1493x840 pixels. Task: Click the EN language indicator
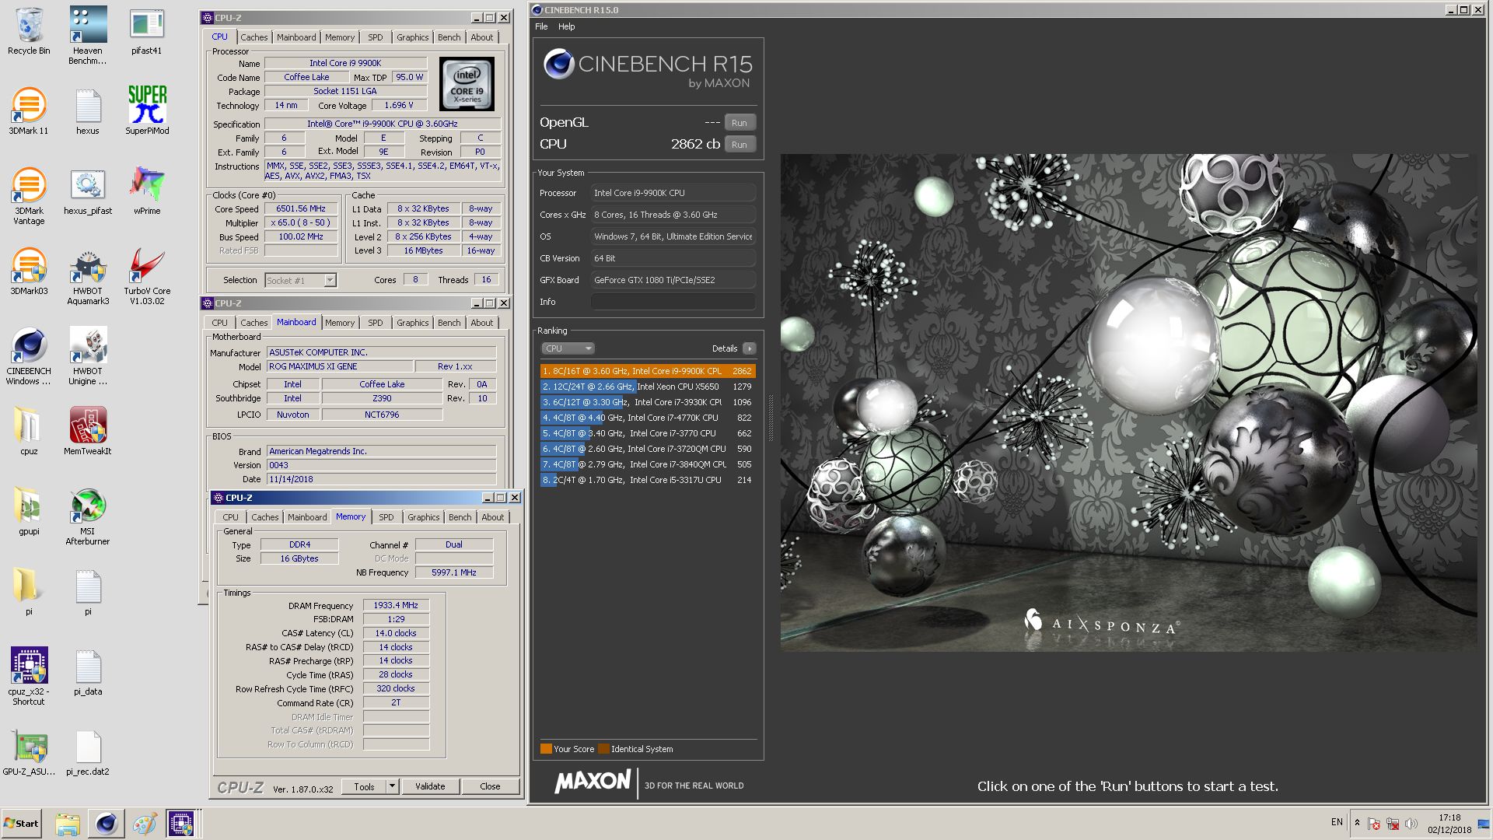pyautogui.click(x=1337, y=822)
